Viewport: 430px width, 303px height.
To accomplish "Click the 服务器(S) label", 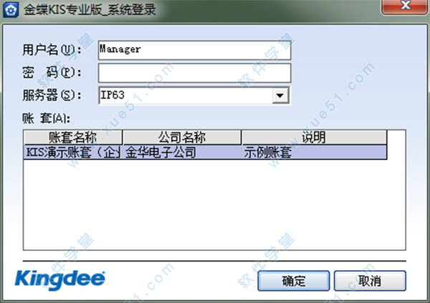I will [52, 96].
